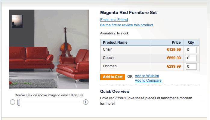The height and width of the screenshot is (120, 210).
Task: Click the red furniture product image
Action: tap(49, 49)
